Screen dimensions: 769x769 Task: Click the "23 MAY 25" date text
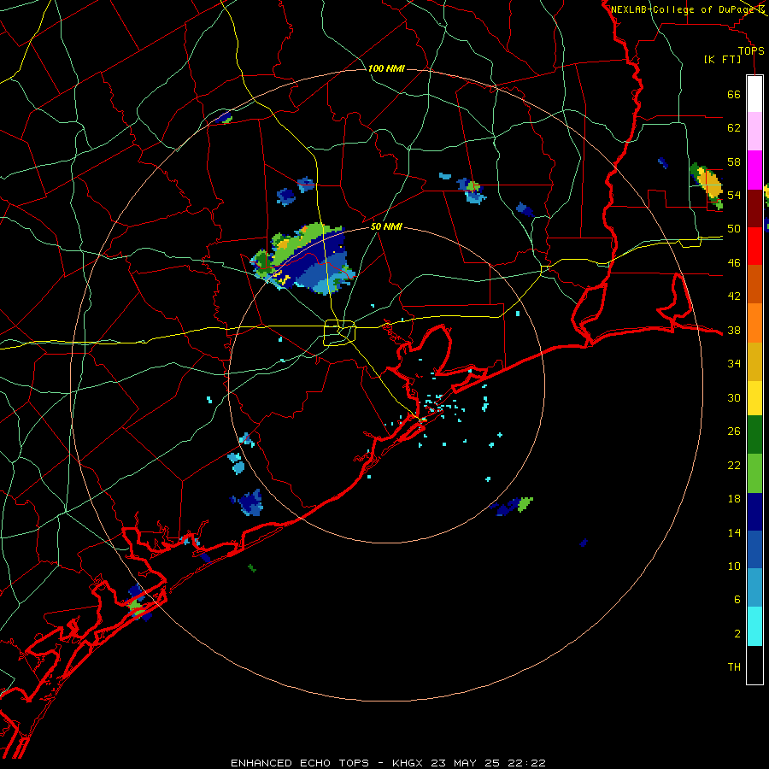(467, 763)
